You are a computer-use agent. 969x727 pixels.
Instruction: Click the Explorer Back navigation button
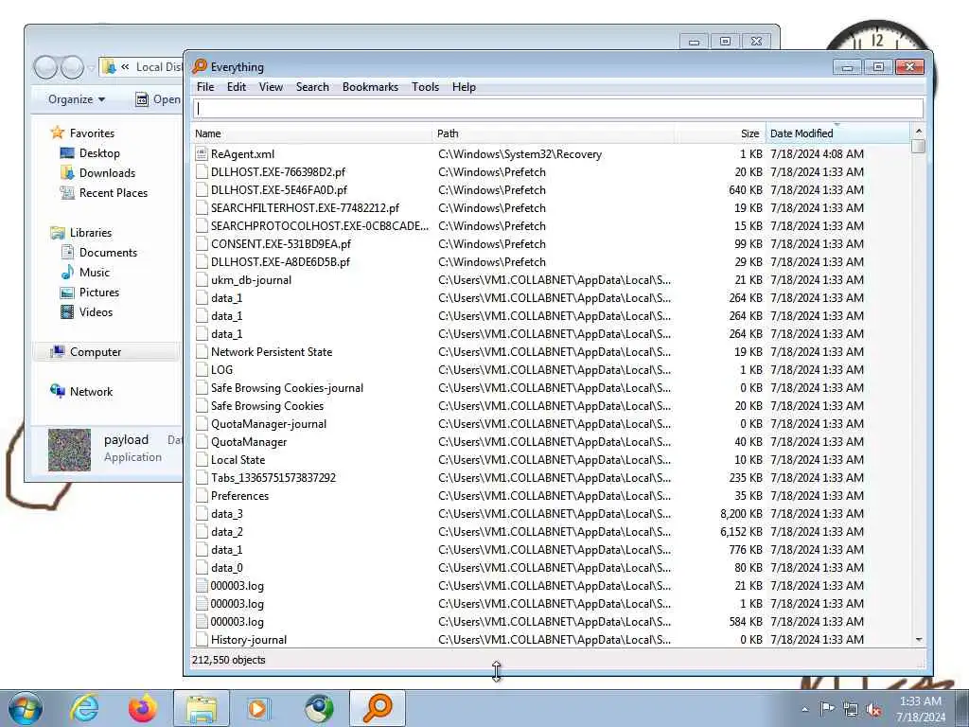click(x=45, y=67)
